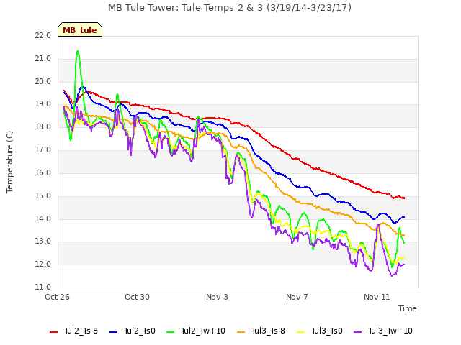
Task: Click the Nov 11 x-axis tick label
Action: pos(377,297)
